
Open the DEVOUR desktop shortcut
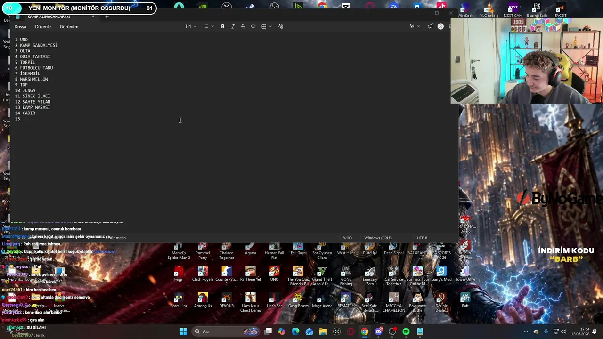[x=227, y=300]
